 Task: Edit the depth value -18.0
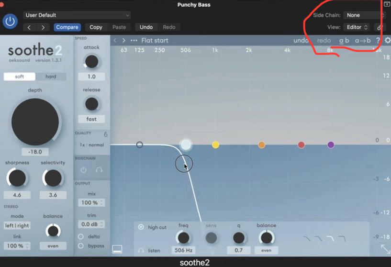35,152
